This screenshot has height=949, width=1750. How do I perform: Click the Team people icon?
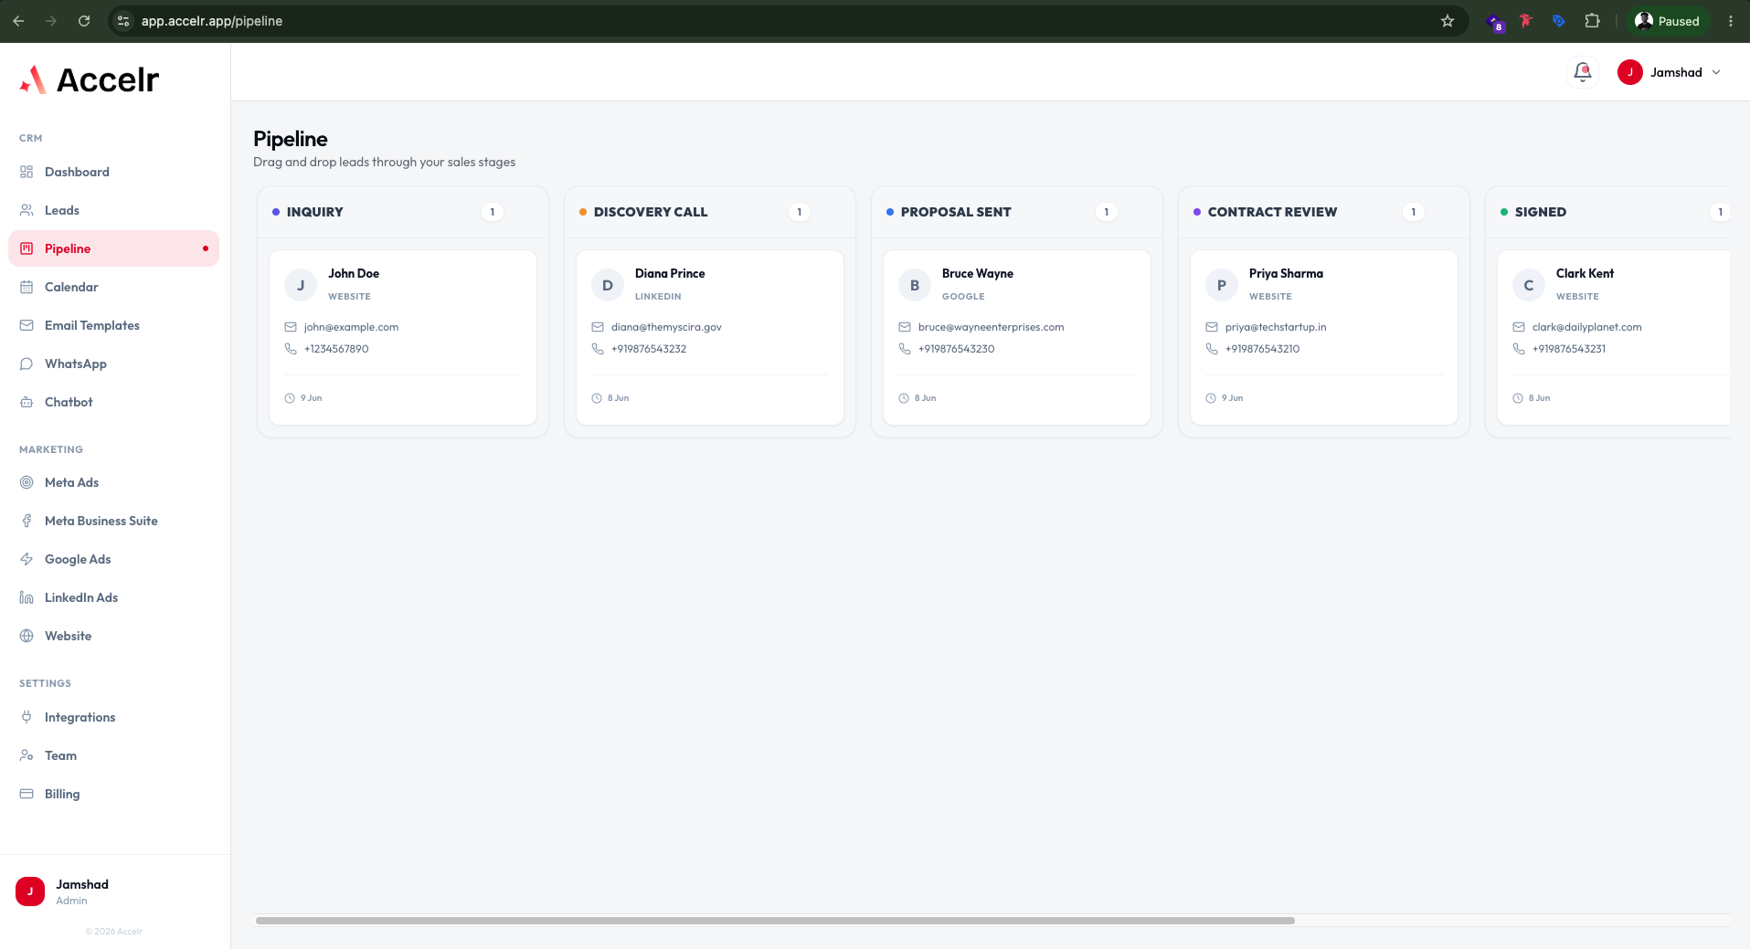(x=27, y=755)
